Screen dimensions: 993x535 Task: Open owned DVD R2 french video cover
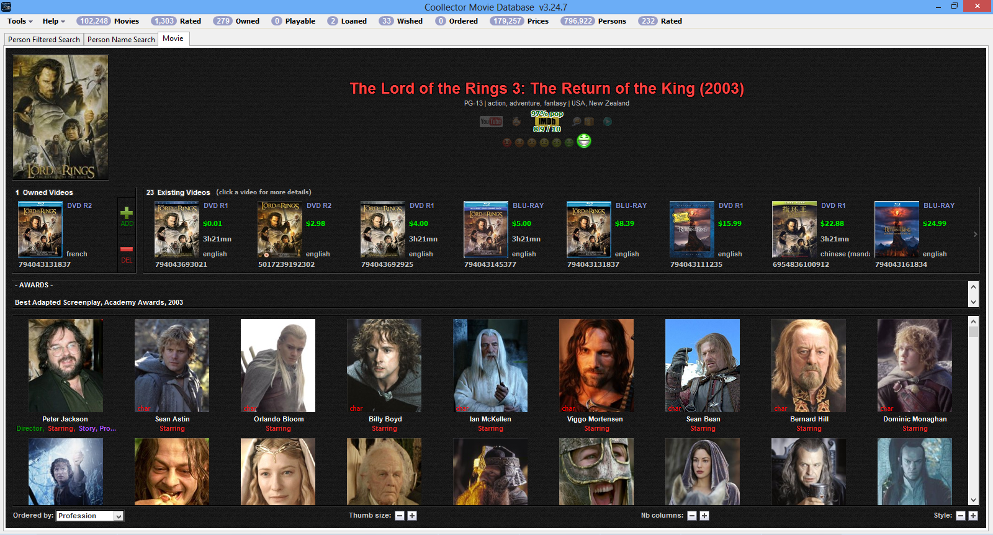click(x=40, y=229)
